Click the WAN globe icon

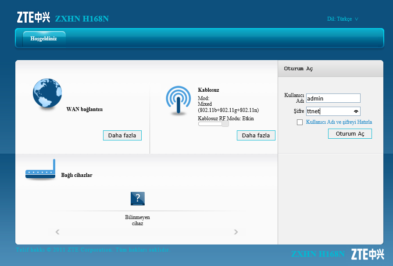pos(47,93)
